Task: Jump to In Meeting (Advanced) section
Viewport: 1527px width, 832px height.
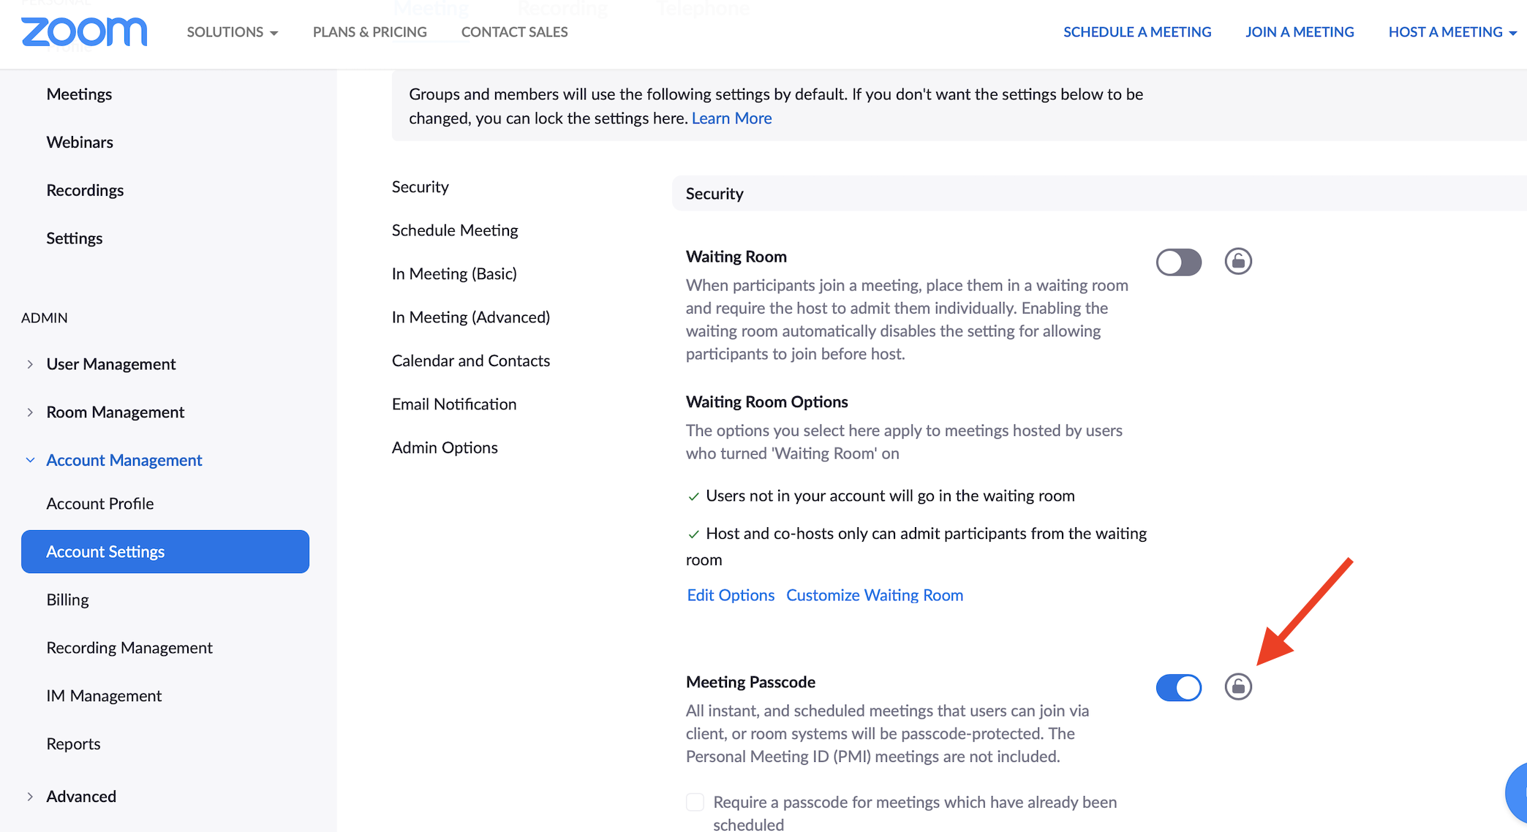Action: tap(470, 317)
